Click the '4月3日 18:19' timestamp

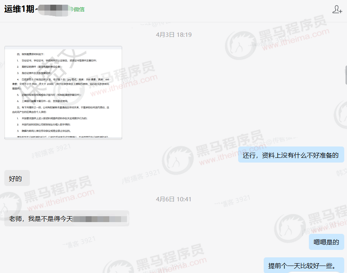coord(174,34)
